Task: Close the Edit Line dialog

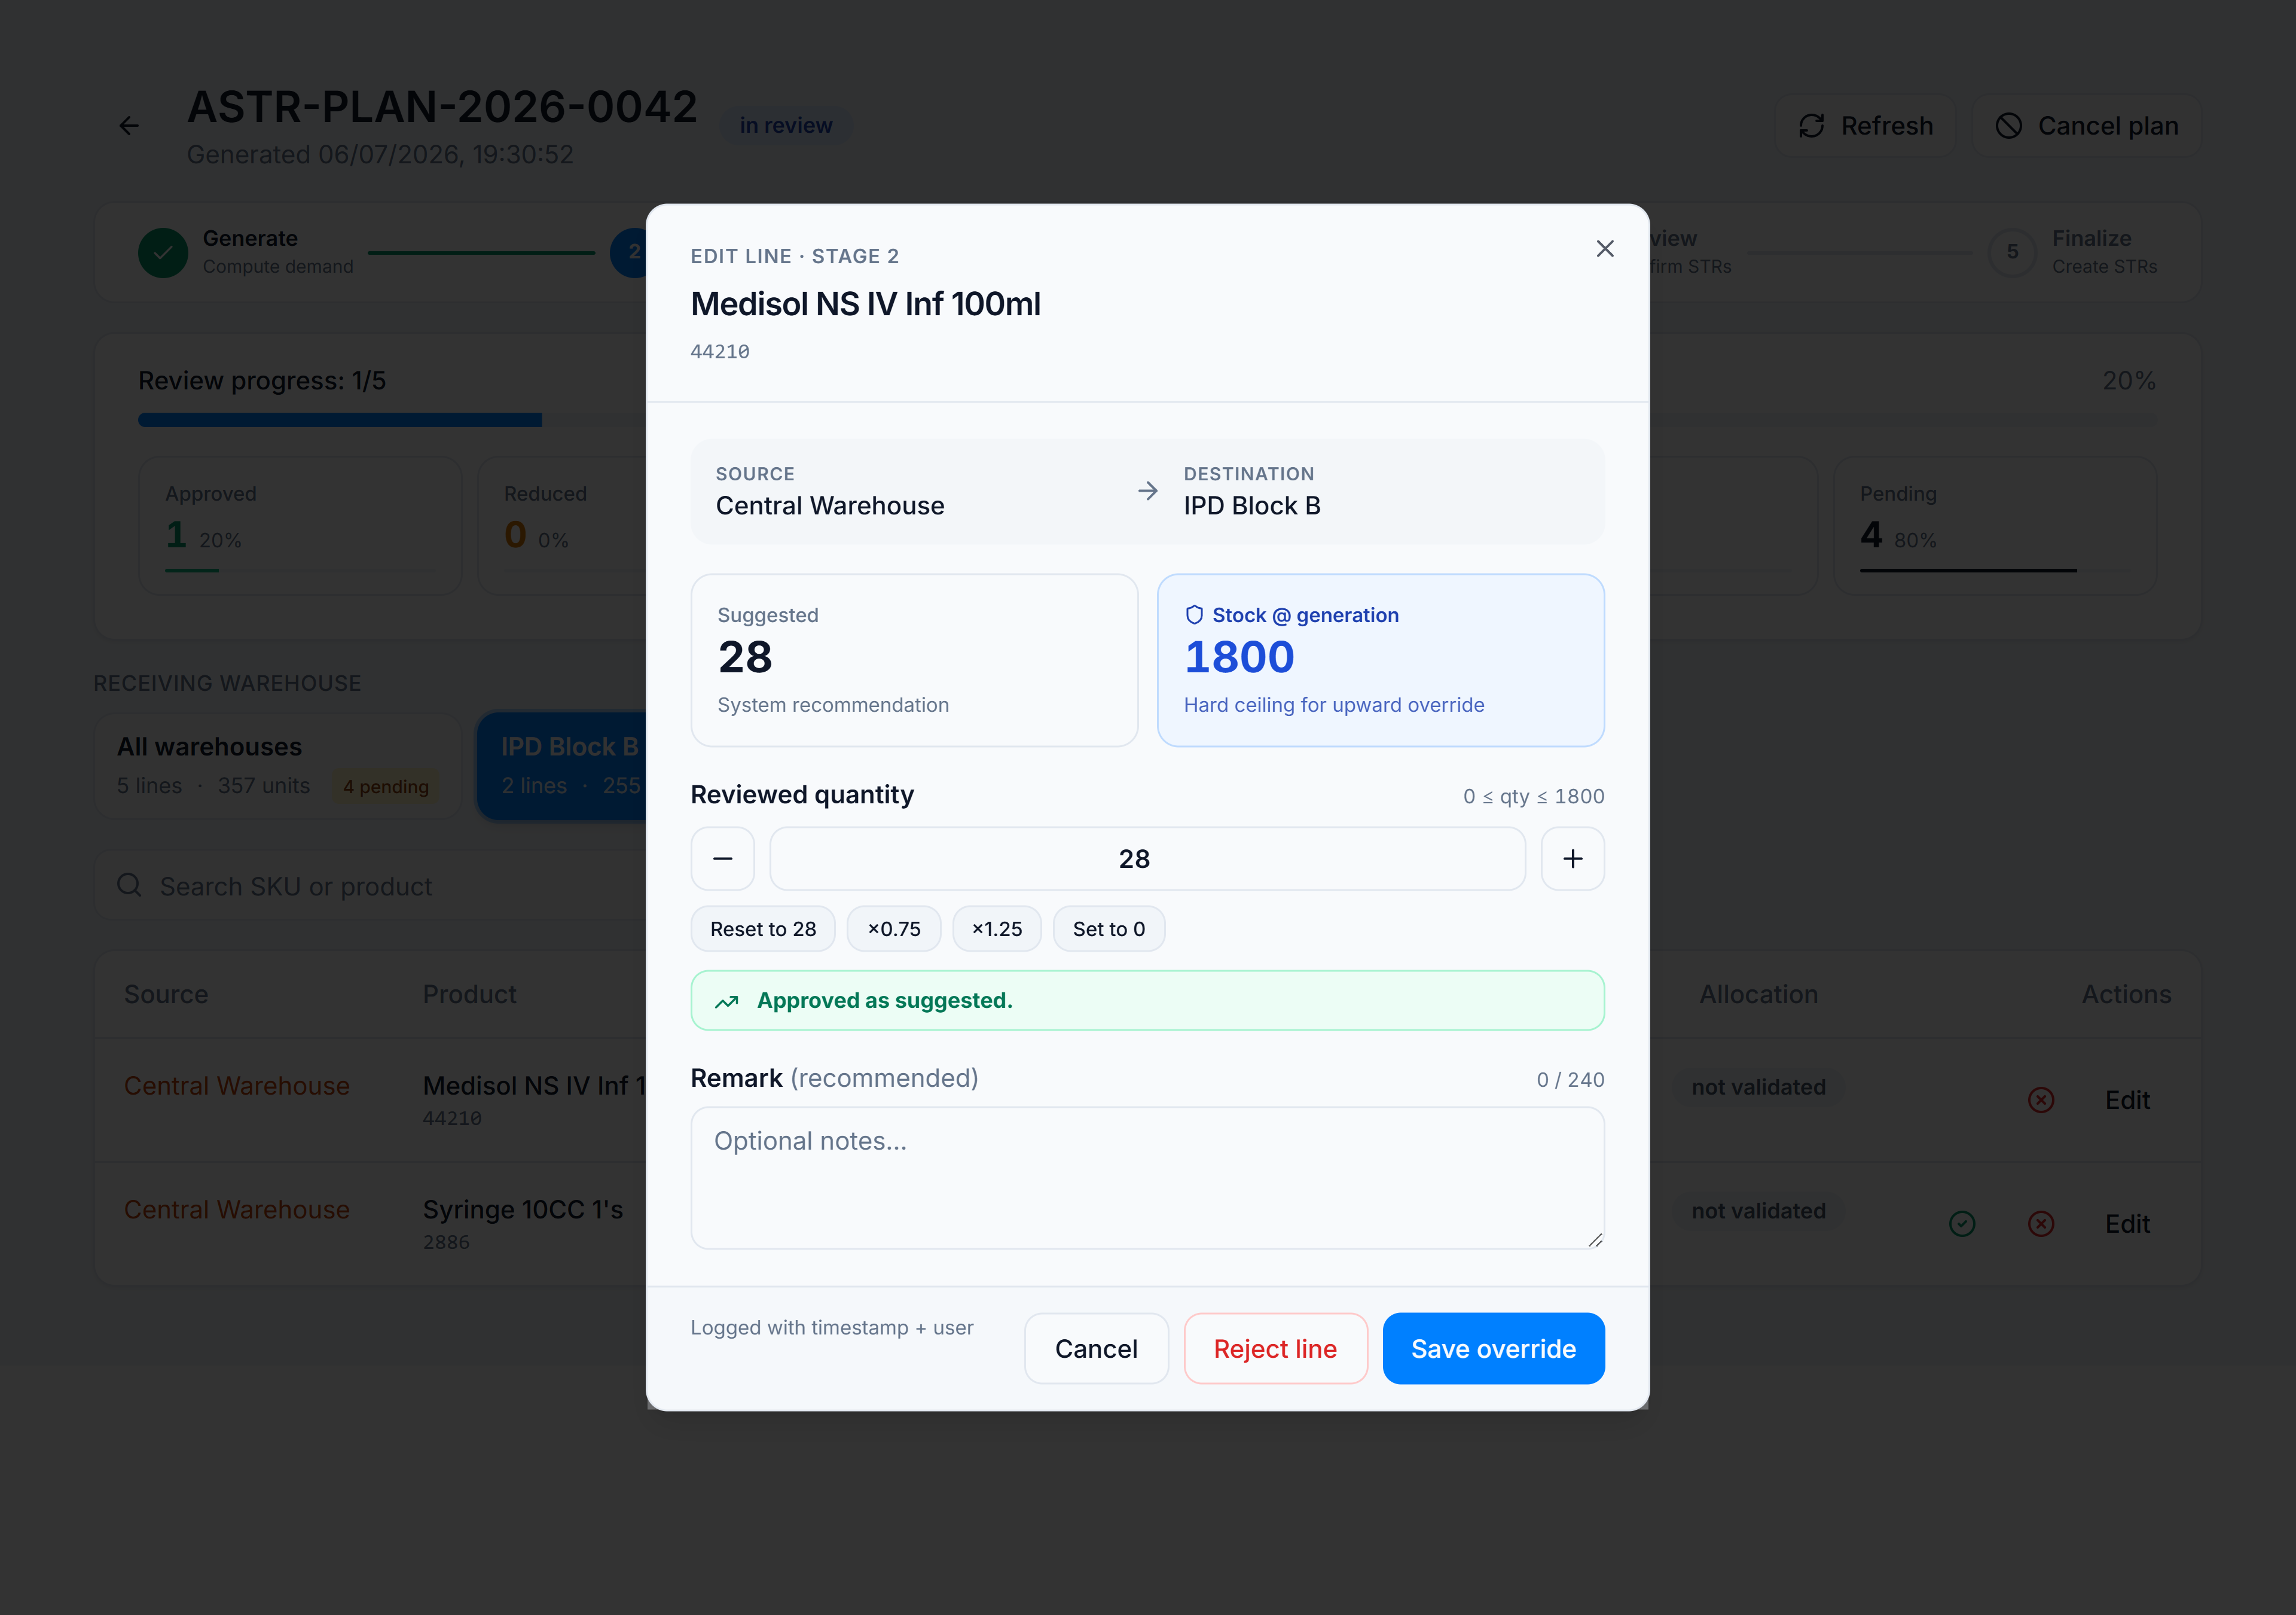Action: (1604, 249)
